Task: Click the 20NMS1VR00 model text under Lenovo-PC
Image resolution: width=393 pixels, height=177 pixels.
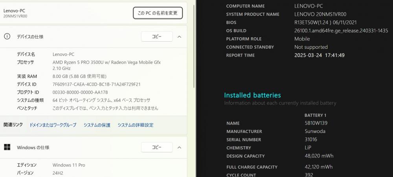Action: point(15,16)
